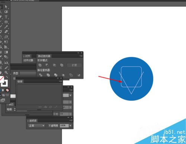
Task: Click the 100% opacity input field
Action: (64, 126)
